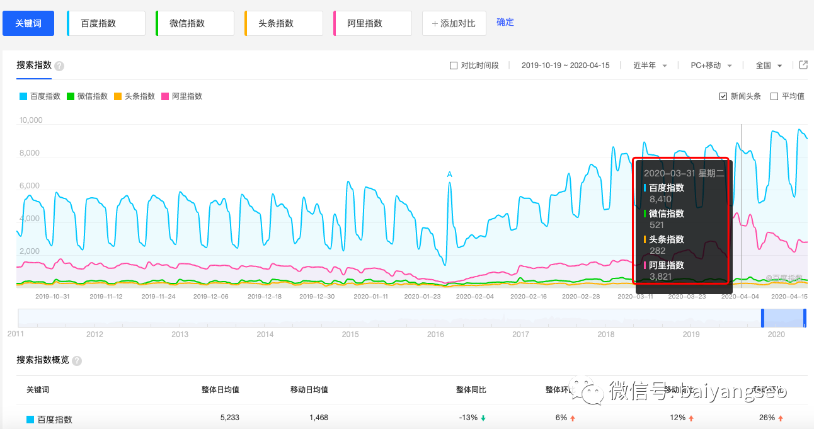Expand the PC+移动 source dropdown
The width and height of the screenshot is (814, 429).
point(711,66)
